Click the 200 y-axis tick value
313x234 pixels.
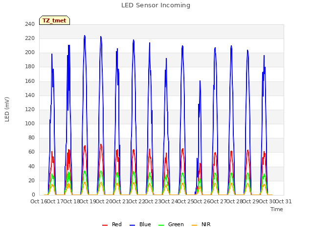[x=30, y=53]
